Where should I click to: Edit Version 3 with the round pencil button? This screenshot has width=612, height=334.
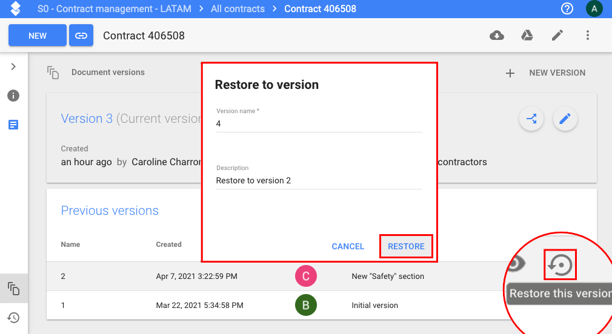565,119
